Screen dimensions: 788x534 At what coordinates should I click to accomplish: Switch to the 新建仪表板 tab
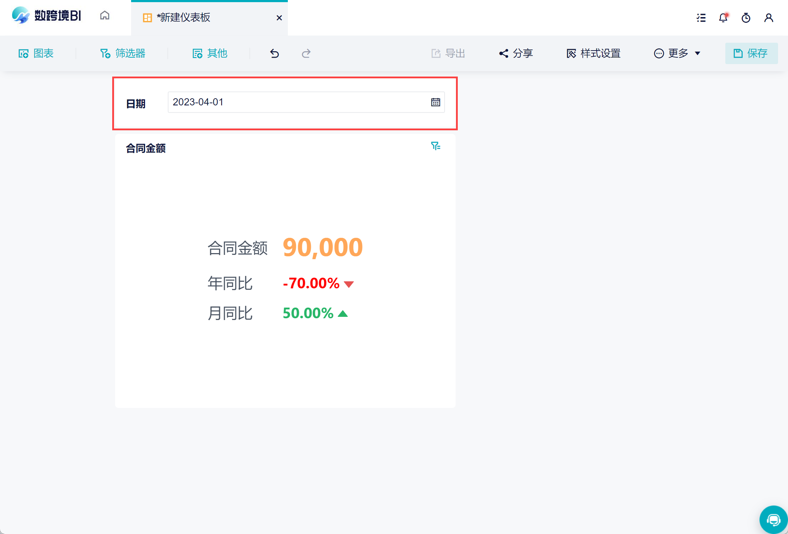[x=184, y=17]
